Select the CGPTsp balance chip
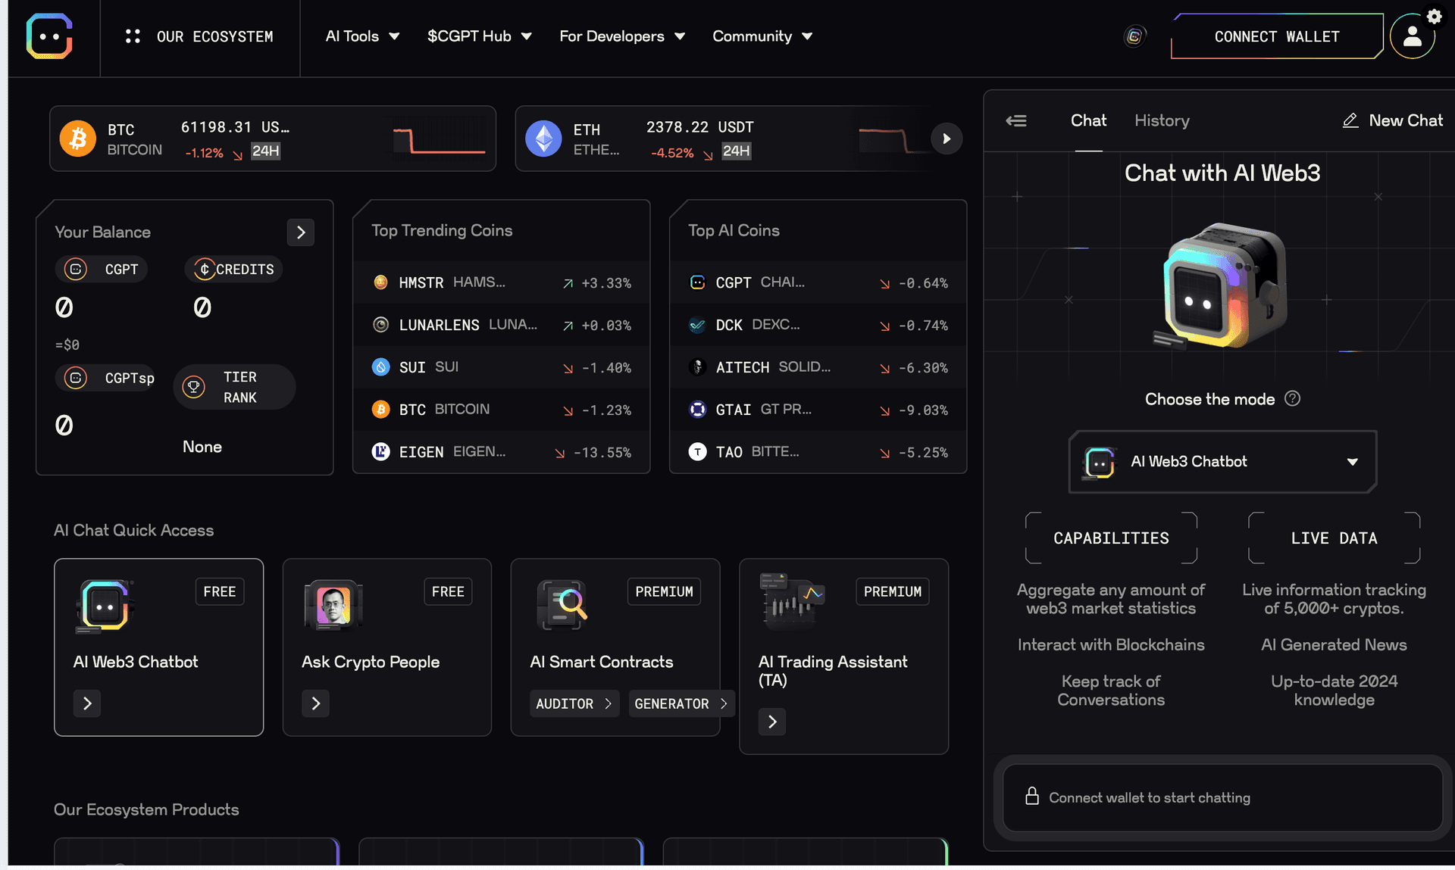This screenshot has height=870, width=1455. 105,378
